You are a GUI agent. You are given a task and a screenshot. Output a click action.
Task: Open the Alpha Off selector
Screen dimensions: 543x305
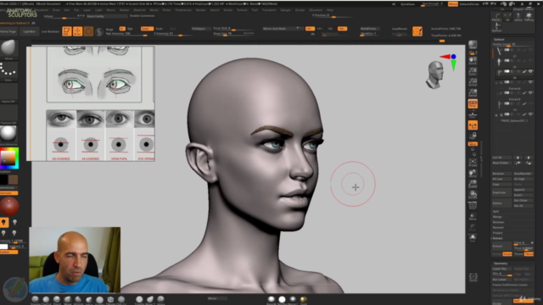click(x=8, y=92)
